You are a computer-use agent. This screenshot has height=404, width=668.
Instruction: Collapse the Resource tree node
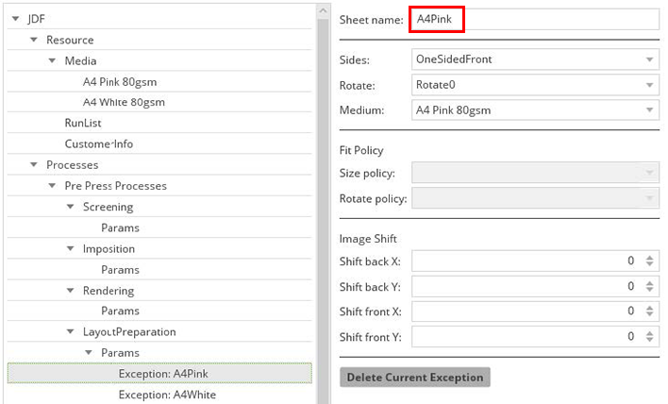click(34, 40)
